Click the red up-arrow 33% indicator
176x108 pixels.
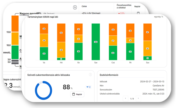tap(121, 13)
